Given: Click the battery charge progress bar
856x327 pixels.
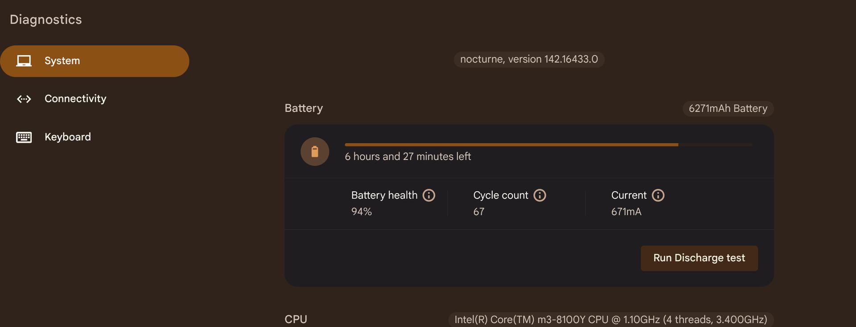Looking at the screenshot, I should coord(548,145).
